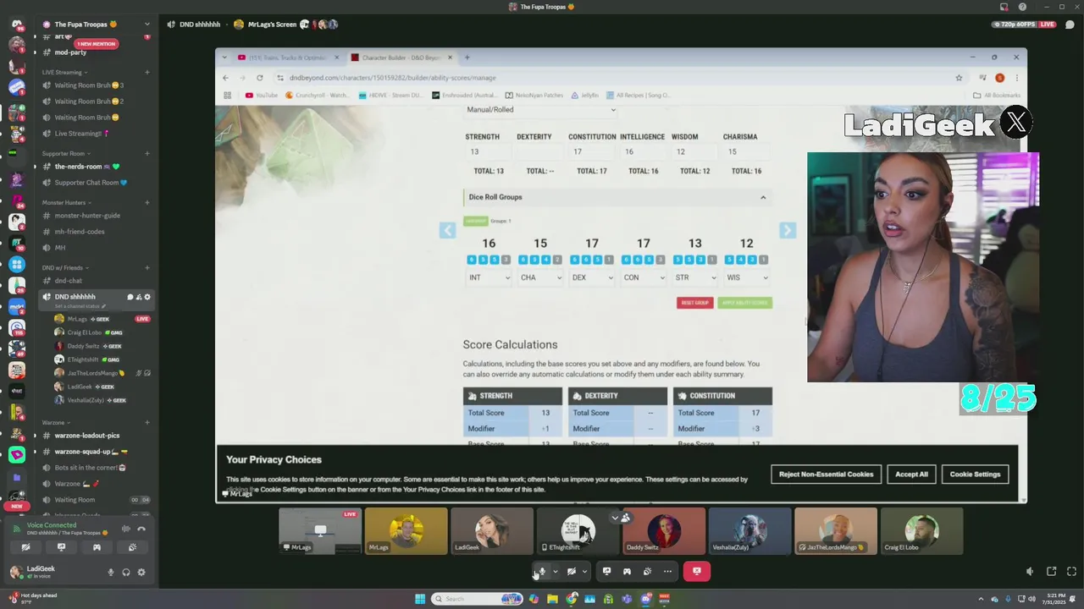Turn on camera in voice panel

(x=25, y=547)
